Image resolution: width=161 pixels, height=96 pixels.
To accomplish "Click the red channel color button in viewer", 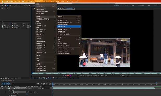I will (68, 76).
